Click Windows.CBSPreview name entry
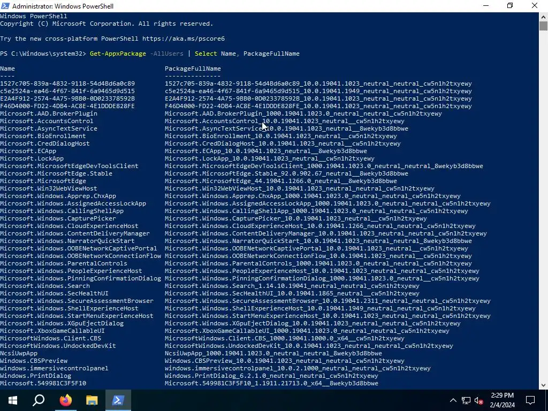 click(x=34, y=361)
